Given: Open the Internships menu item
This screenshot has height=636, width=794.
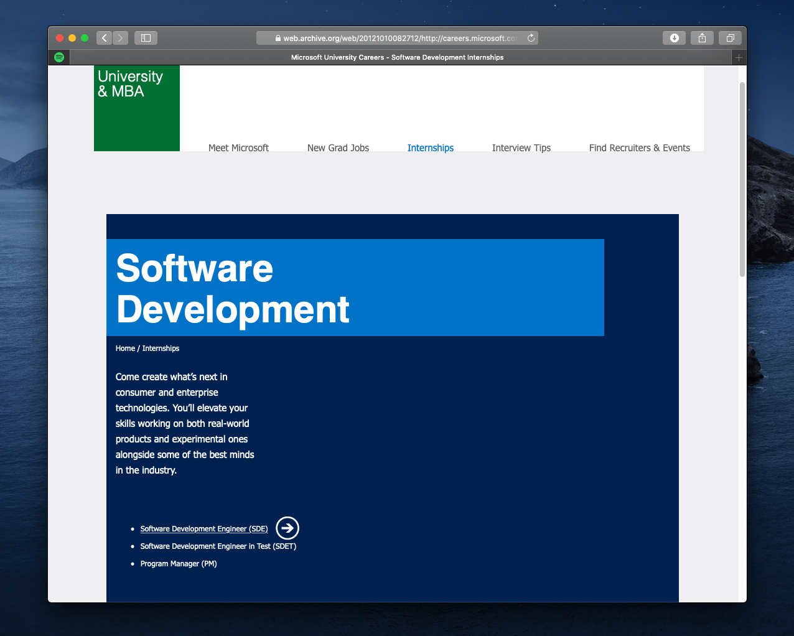Looking at the screenshot, I should tap(431, 148).
